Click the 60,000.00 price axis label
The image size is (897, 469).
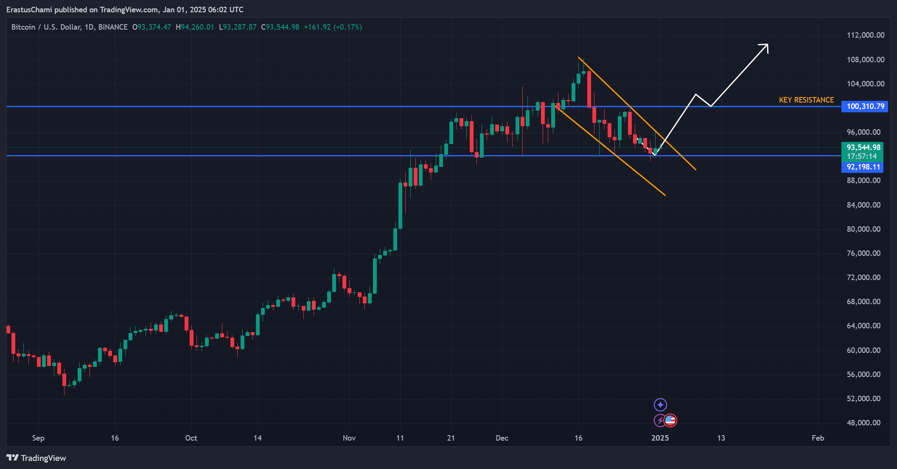[x=863, y=350]
